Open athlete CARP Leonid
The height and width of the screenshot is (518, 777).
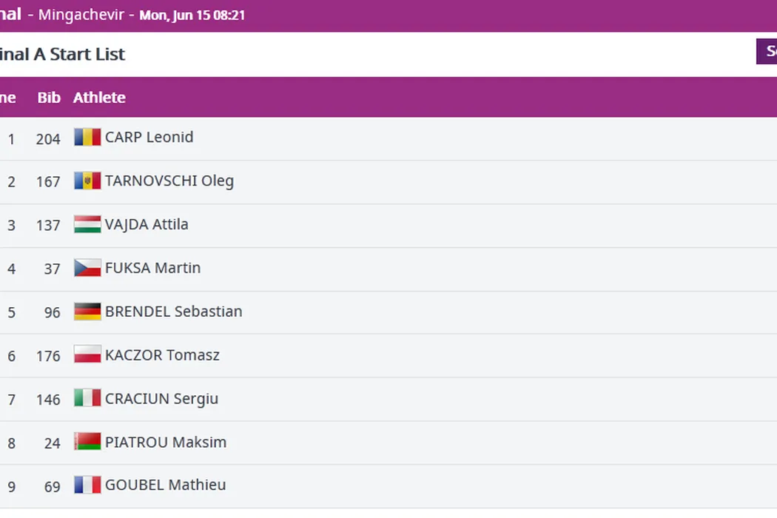point(149,137)
